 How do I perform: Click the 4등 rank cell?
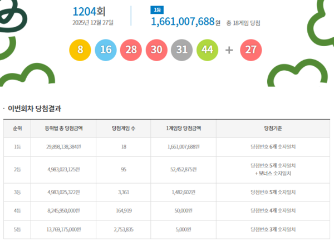pos(17,211)
